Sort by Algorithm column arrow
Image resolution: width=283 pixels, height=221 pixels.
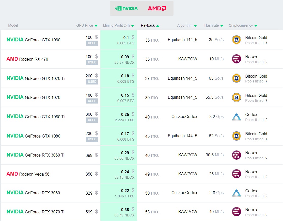pos(195,26)
